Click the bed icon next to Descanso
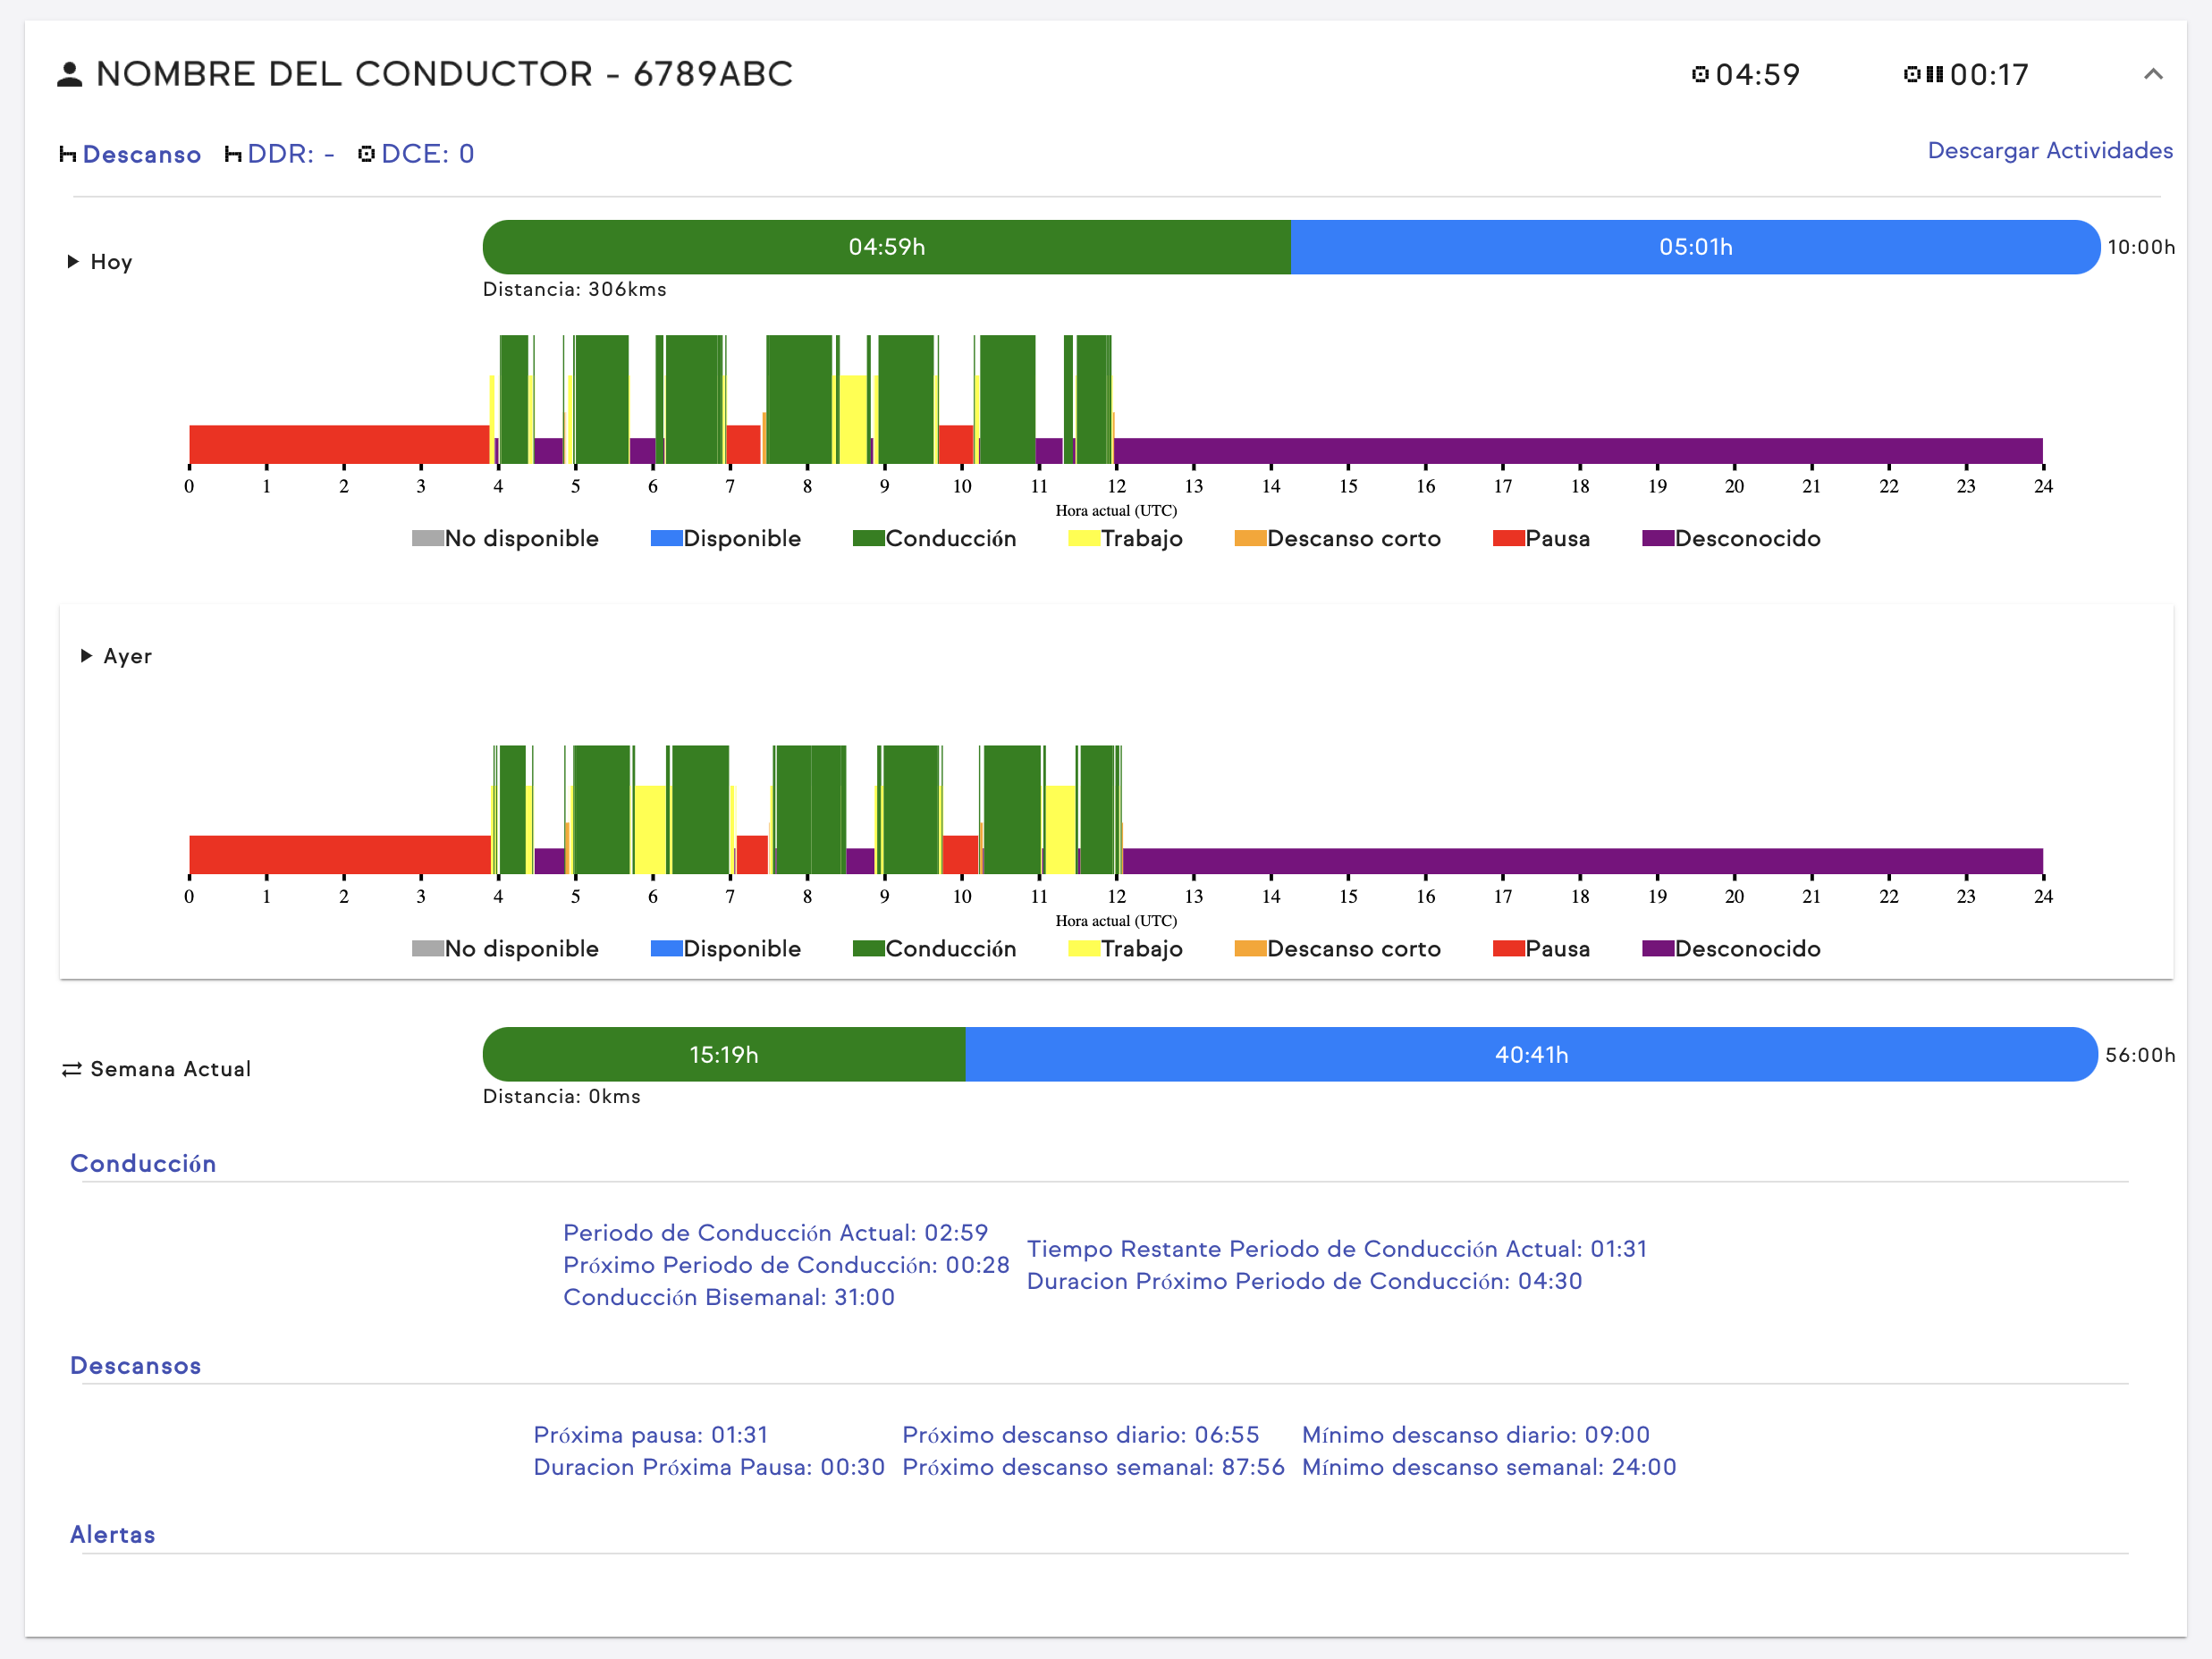 [68, 154]
